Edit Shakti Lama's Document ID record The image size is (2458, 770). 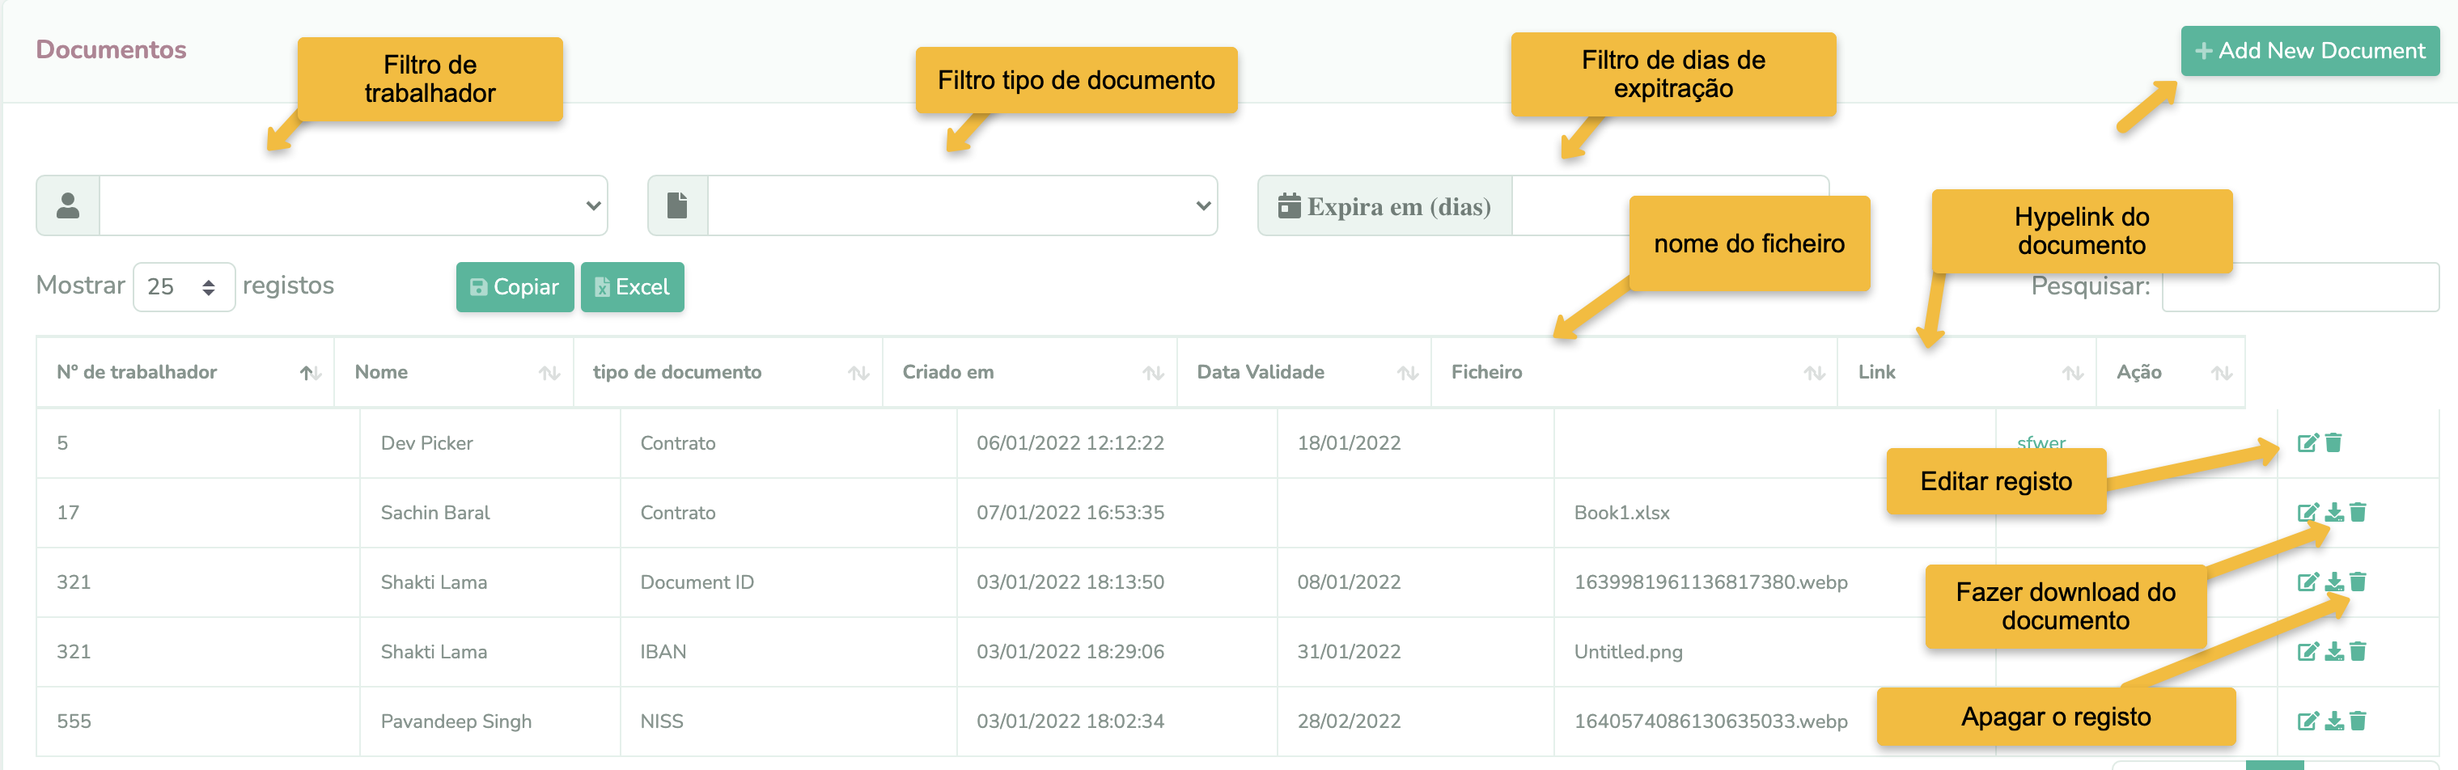(x=2308, y=582)
